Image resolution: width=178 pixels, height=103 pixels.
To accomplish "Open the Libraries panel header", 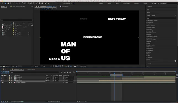I will (149, 64).
